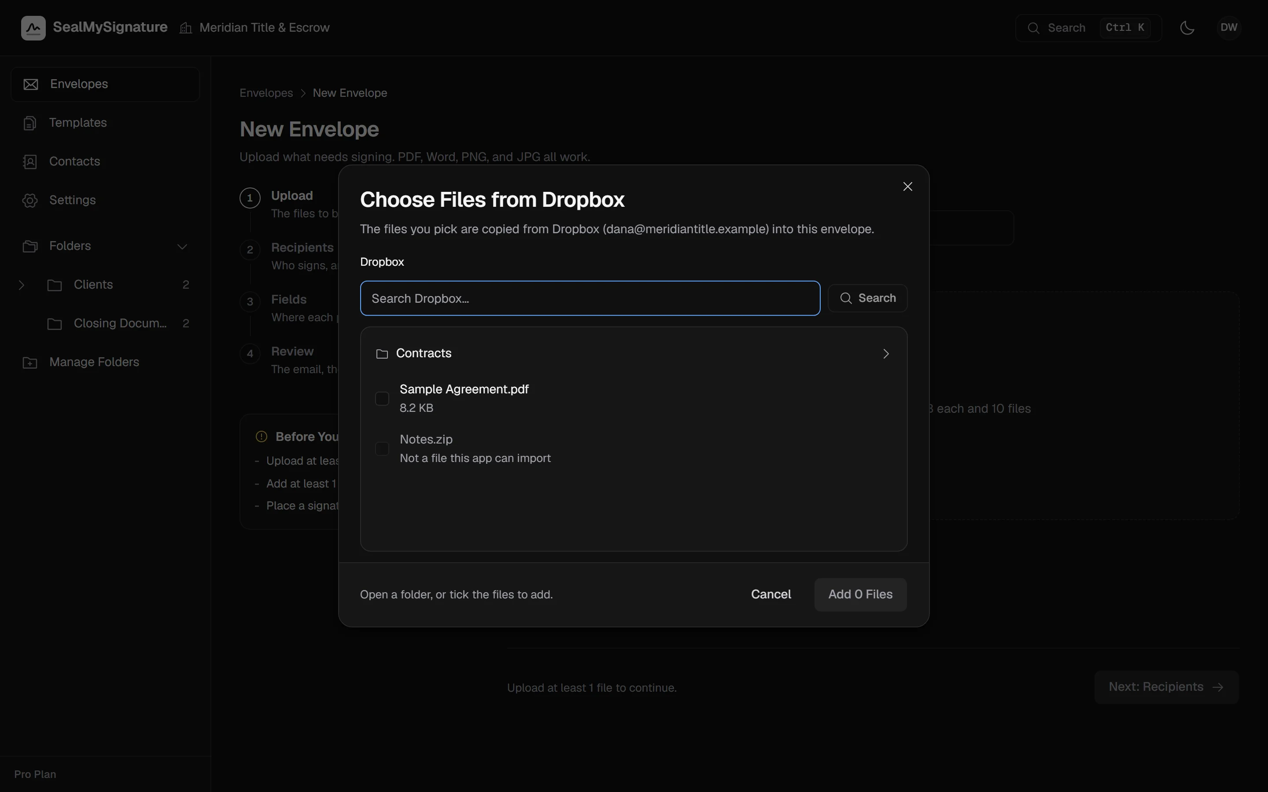1268x792 pixels.
Task: Click the Pro Plan label
Action: point(35,774)
